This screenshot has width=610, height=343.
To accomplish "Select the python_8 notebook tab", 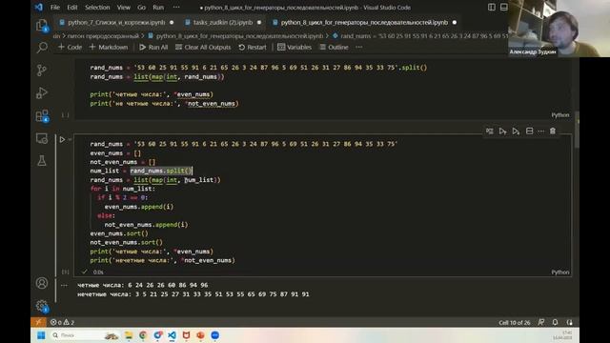I will [364, 23].
